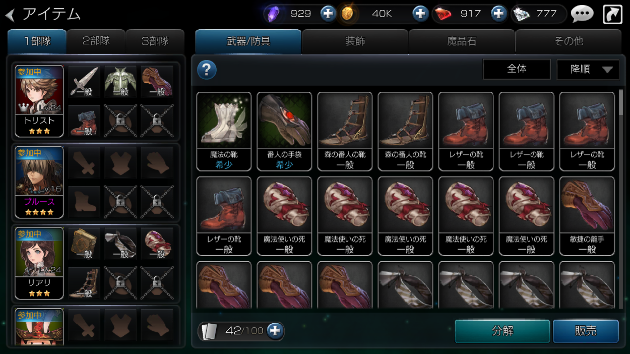Add red gems with plus next to 917
This screenshot has width=630, height=354.
click(499, 13)
